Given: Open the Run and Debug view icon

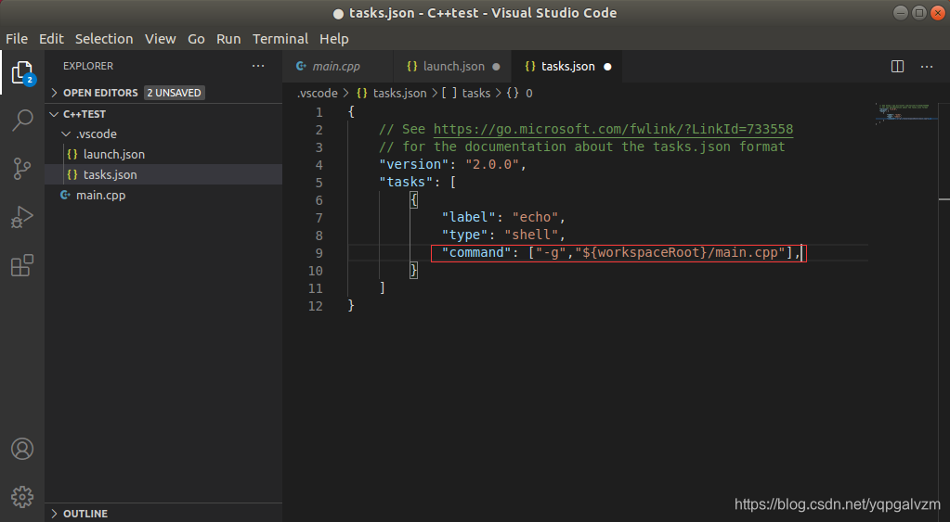Looking at the screenshot, I should click(x=22, y=217).
